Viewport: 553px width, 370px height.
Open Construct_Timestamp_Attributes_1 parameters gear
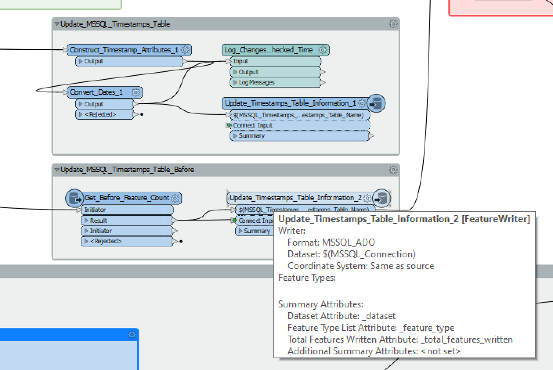tap(185, 50)
